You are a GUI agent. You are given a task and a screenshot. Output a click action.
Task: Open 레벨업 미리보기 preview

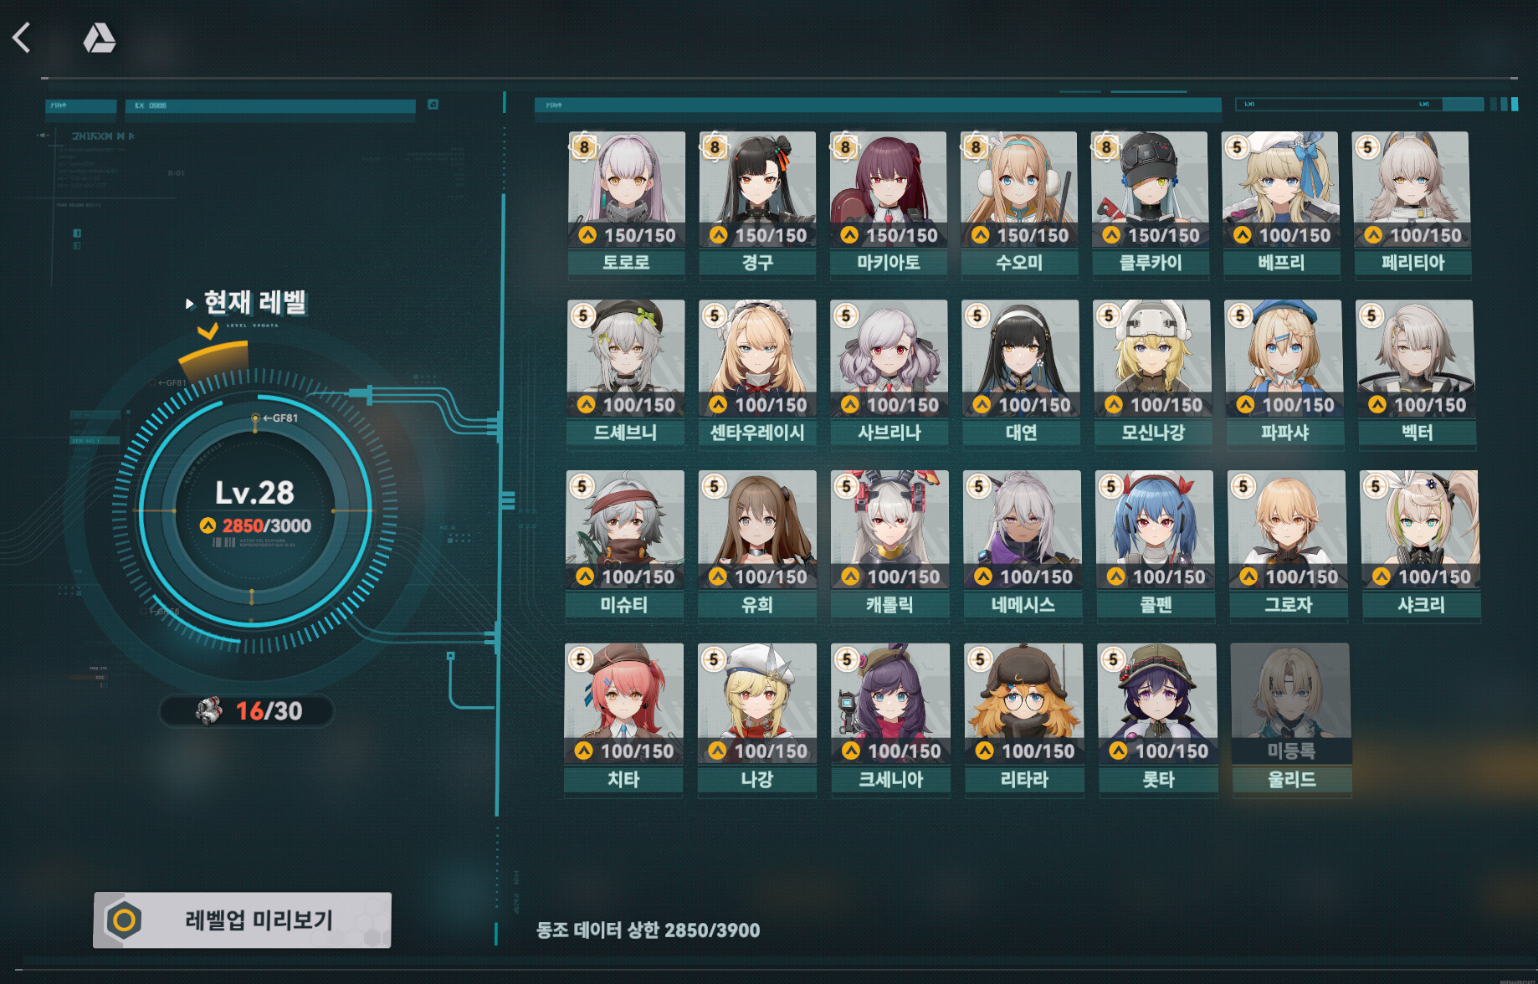[x=242, y=920]
